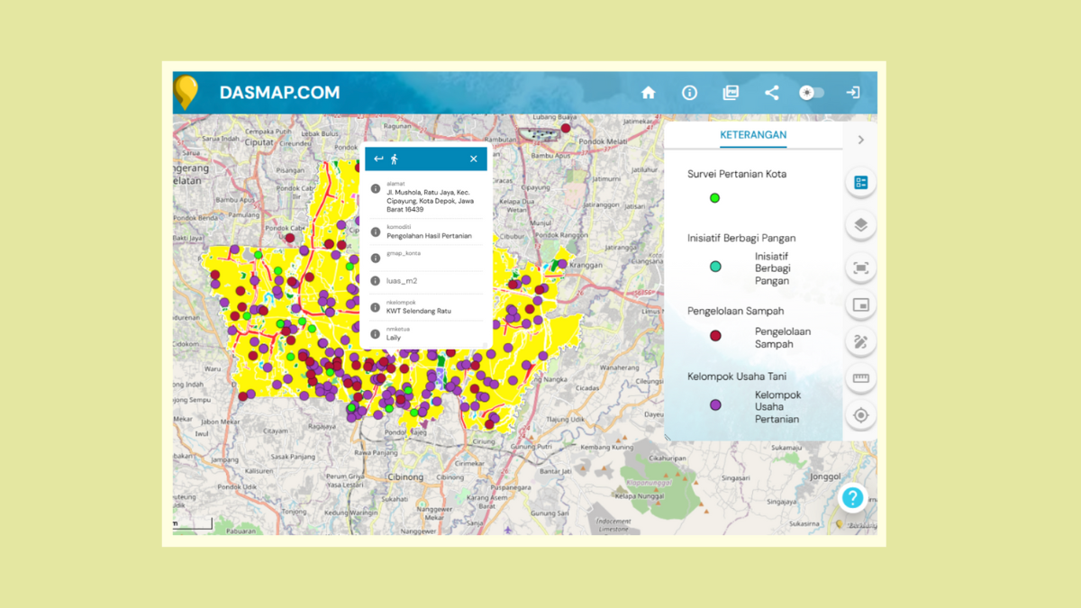Toggle the light/dark mode switch
Screen dimensions: 1081x608
tap(812, 93)
